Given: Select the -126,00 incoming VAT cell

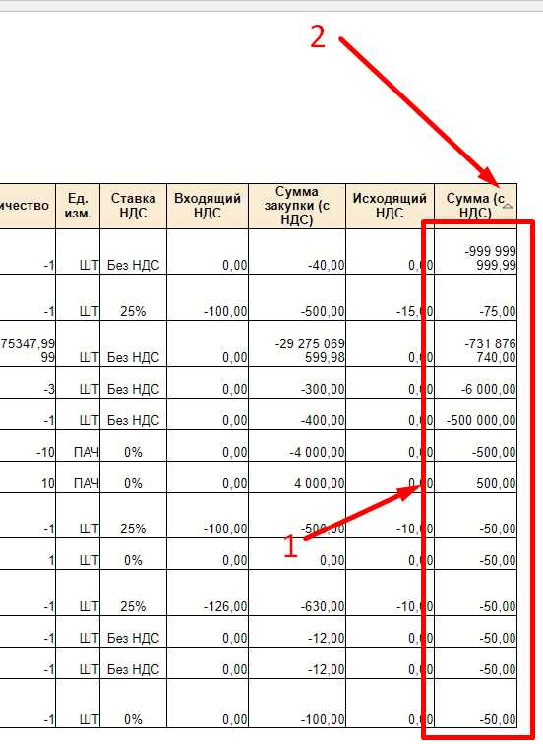Looking at the screenshot, I should click(208, 592).
